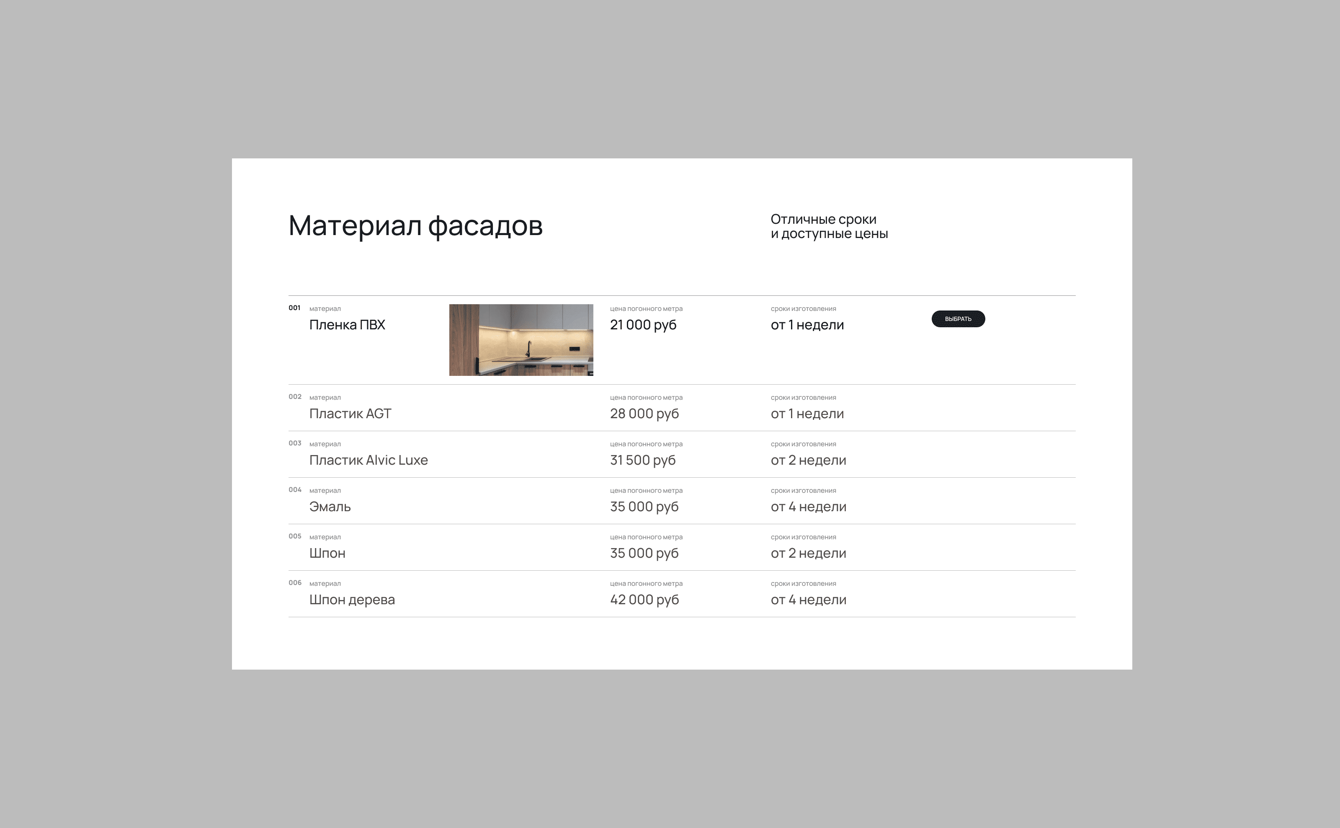Expand the Пластик AGT row
Viewport: 1340px width, 828px height.
pos(351,414)
